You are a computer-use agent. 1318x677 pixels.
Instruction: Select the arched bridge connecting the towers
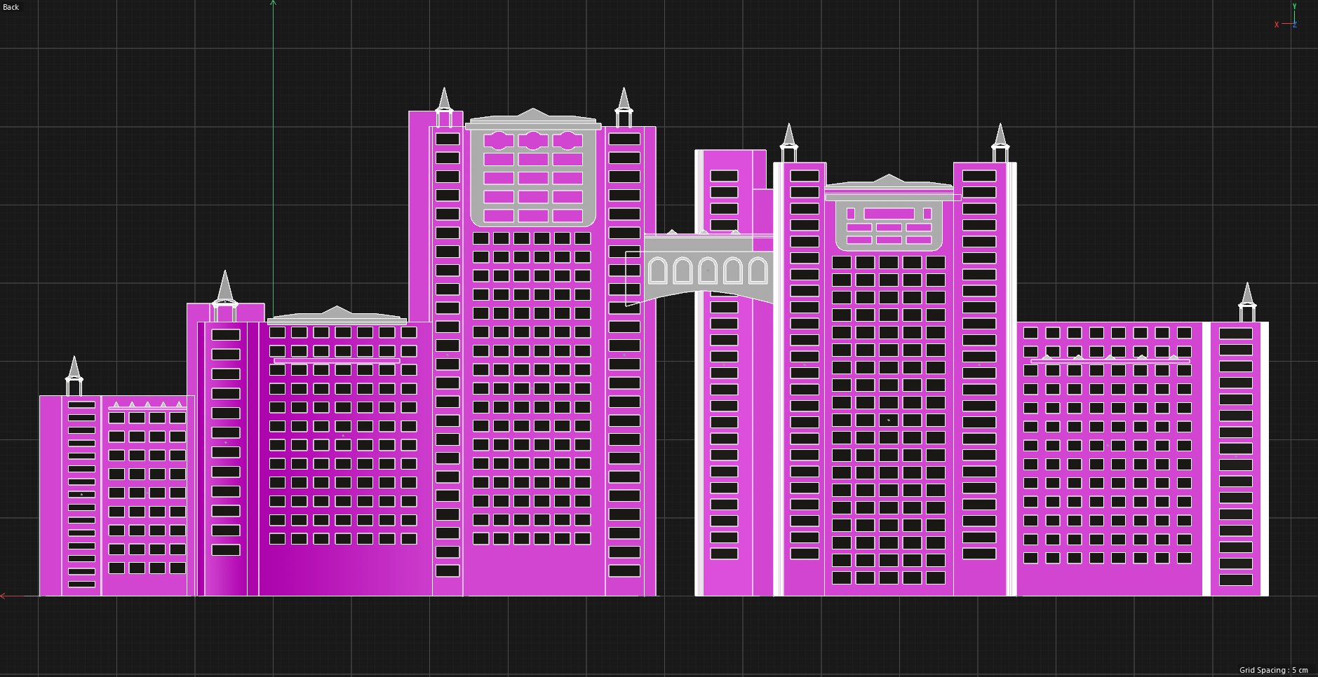coord(708,268)
